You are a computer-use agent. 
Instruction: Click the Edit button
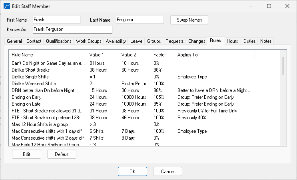(26, 154)
